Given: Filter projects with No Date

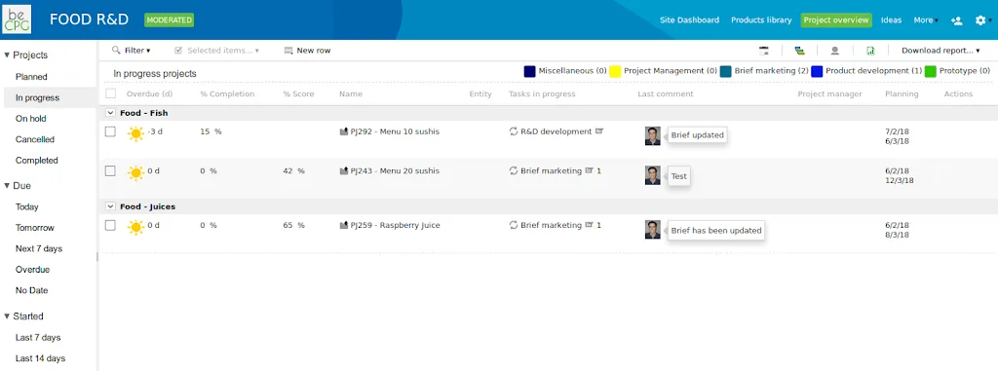Looking at the screenshot, I should tap(32, 291).
